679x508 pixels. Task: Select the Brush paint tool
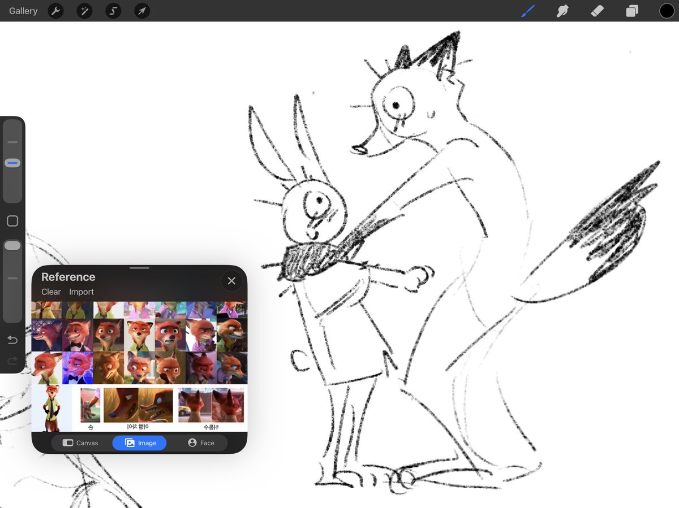pyautogui.click(x=527, y=11)
